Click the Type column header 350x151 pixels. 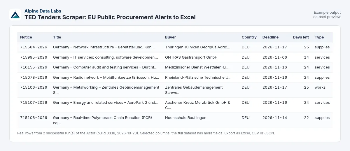(x=319, y=37)
